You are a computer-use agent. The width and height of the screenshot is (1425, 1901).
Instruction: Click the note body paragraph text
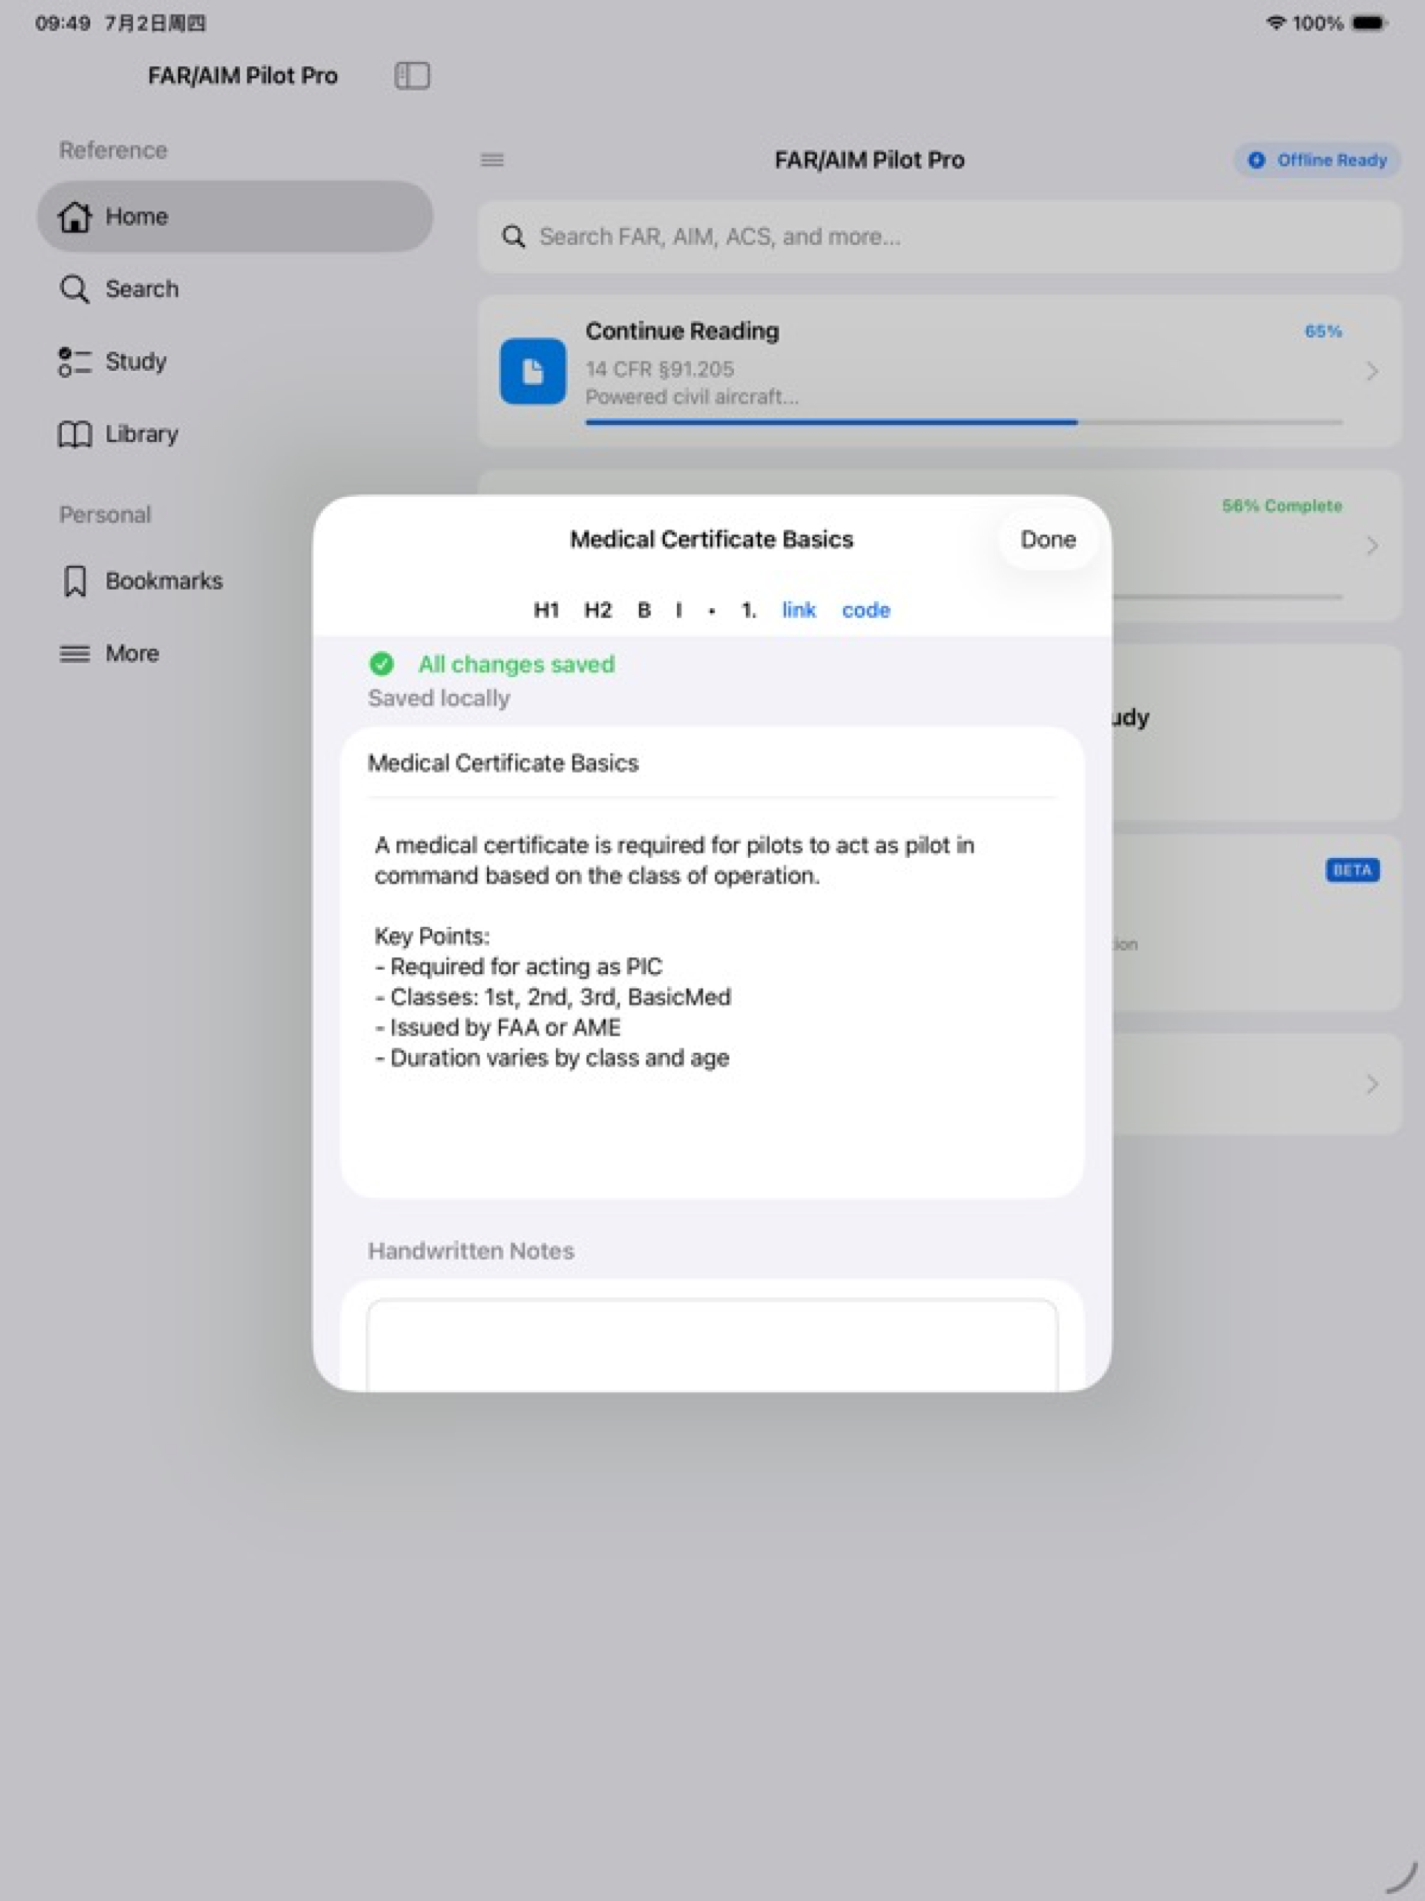pos(675,860)
